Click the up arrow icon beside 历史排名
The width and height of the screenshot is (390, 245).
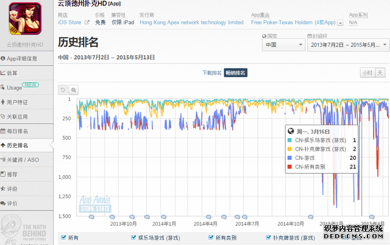[3, 145]
